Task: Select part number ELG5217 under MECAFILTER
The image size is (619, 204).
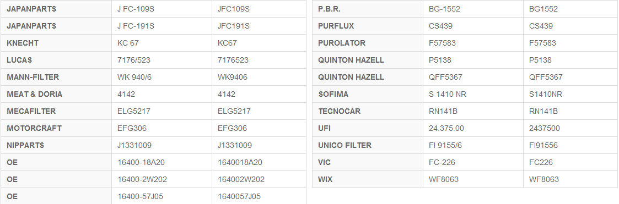Action: pyautogui.click(x=134, y=111)
